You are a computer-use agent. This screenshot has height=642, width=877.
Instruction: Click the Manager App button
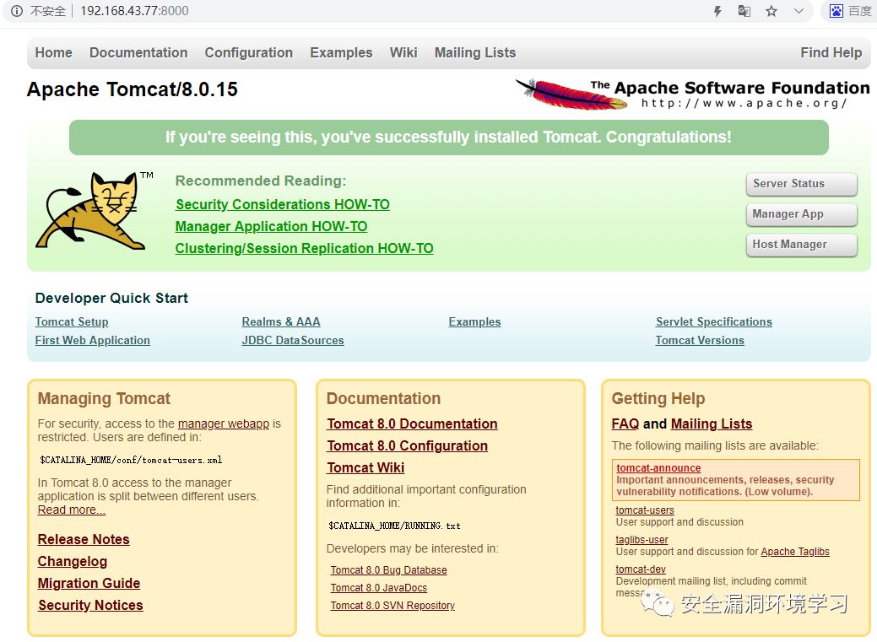(x=802, y=214)
